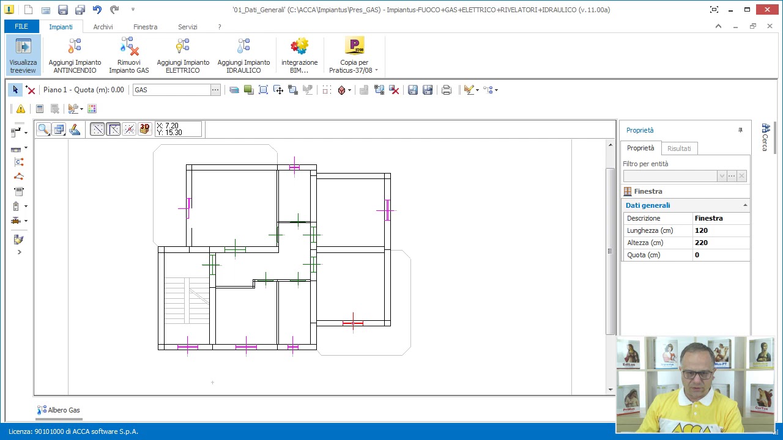Viewport: 783px width, 440px height.
Task: Click the color grid icon
Action: [92, 109]
